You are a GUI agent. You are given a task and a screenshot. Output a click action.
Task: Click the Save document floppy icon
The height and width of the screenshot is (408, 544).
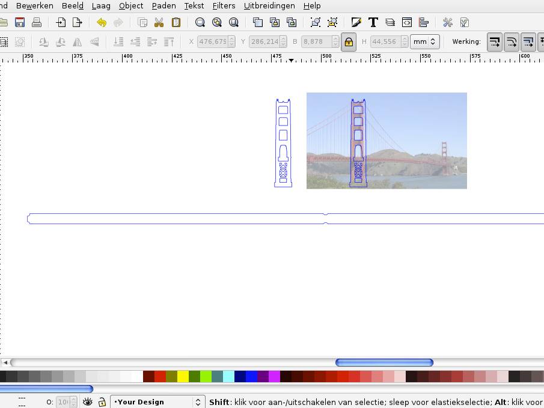point(20,23)
